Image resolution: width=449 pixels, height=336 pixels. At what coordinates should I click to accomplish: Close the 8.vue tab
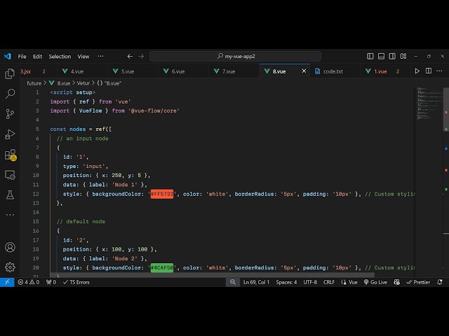304,71
